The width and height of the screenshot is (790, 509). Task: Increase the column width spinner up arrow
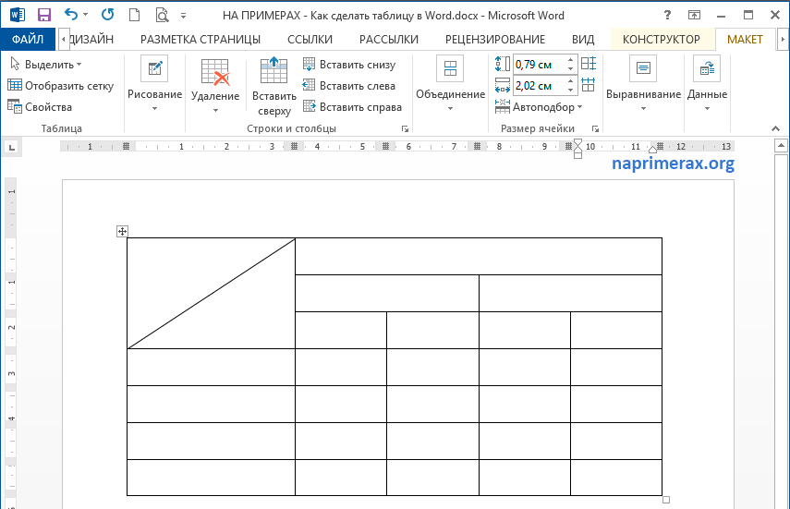[571, 81]
